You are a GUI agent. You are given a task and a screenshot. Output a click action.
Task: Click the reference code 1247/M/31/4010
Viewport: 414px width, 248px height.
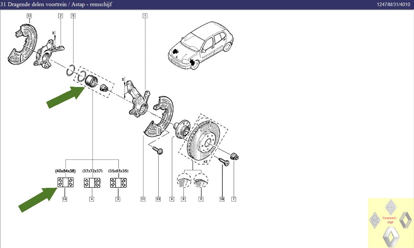[x=394, y=5]
